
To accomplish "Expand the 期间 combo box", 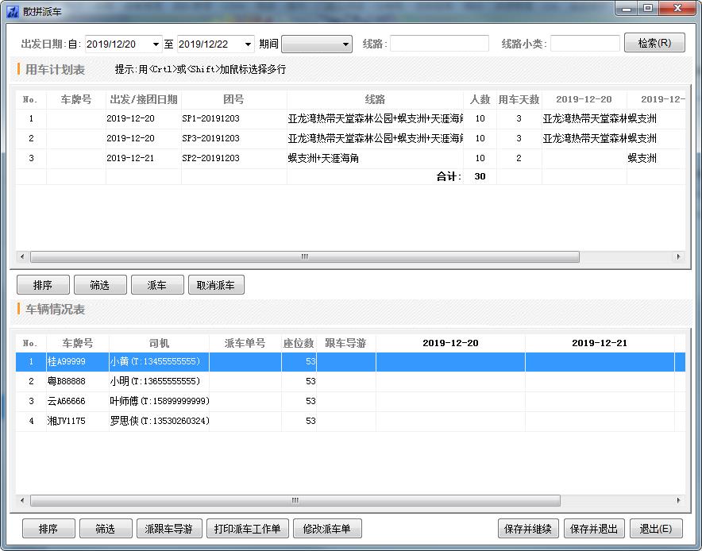I will coord(317,44).
